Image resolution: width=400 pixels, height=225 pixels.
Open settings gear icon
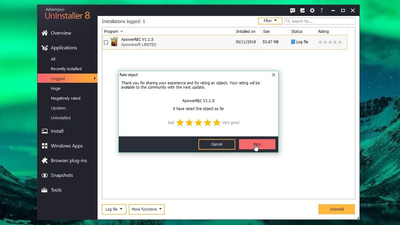click(312, 11)
